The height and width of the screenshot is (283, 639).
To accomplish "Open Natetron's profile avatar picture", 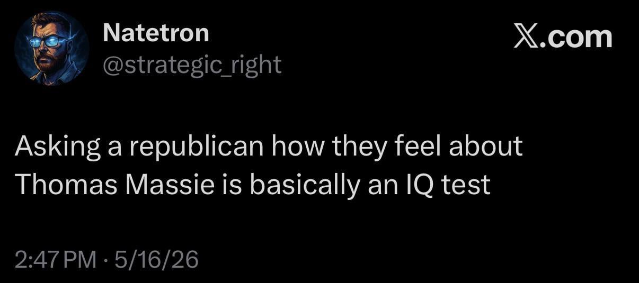I will pyautogui.click(x=51, y=49).
